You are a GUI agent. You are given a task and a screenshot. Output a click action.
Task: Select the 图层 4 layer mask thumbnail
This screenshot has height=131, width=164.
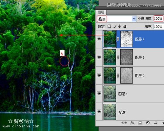click(127, 39)
